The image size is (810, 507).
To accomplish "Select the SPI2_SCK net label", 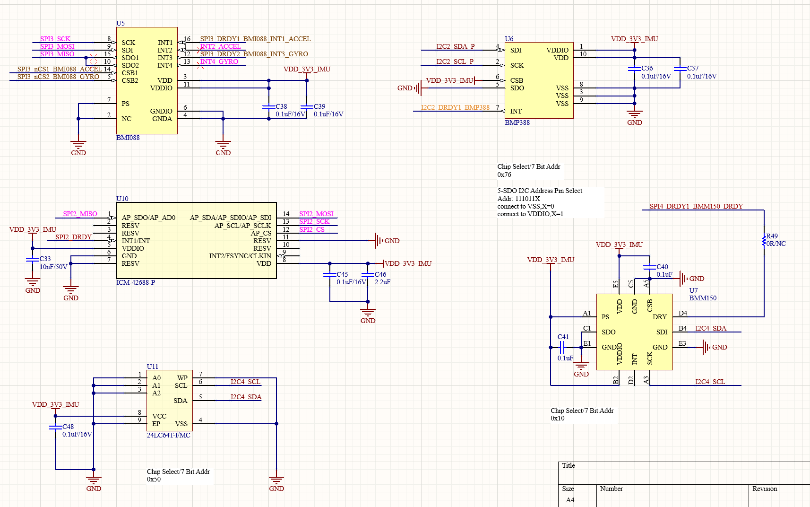I will click(314, 221).
